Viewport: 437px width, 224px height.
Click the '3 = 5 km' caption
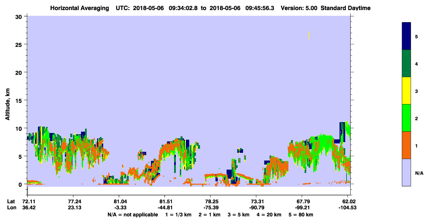coord(239,215)
